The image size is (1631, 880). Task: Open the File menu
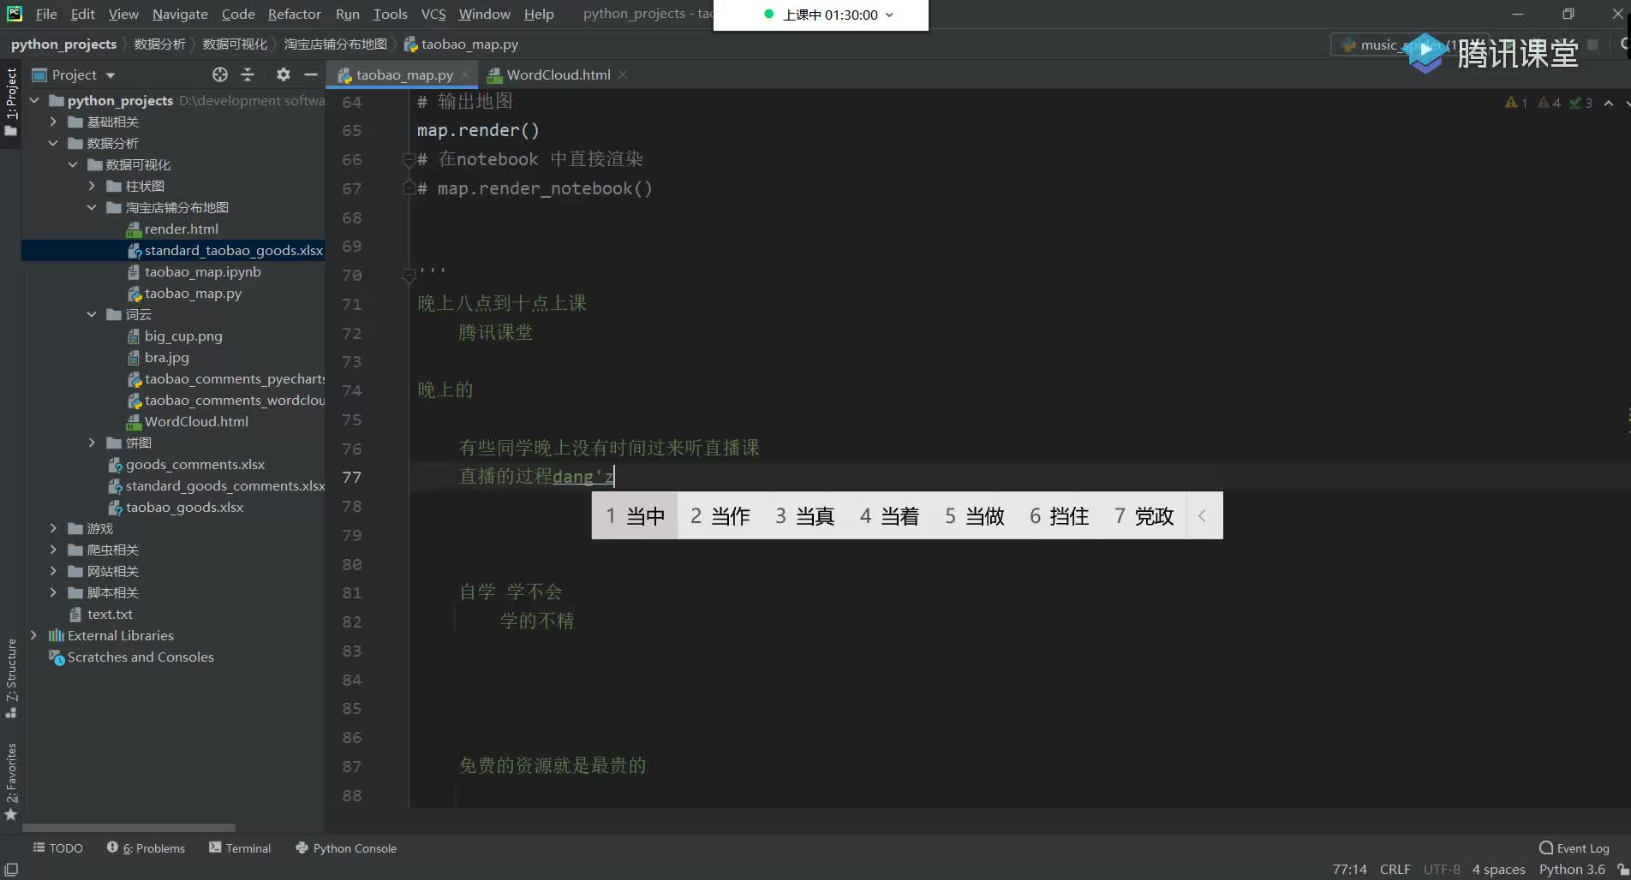(46, 14)
